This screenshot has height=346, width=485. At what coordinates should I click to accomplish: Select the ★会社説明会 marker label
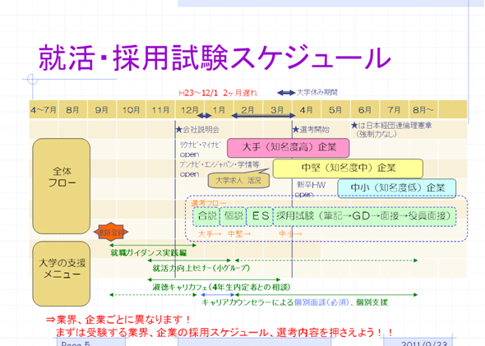tap(197, 130)
